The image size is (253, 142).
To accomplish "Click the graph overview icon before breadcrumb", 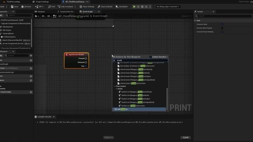I will pyautogui.click(x=55, y=16).
